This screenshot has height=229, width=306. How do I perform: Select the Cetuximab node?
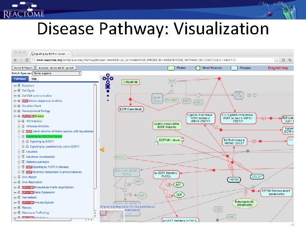130,82
